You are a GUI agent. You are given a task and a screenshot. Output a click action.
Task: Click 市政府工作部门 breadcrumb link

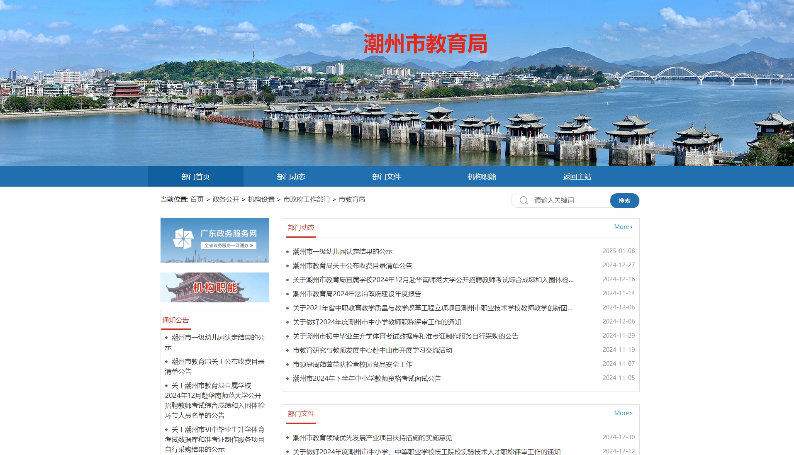[307, 200]
